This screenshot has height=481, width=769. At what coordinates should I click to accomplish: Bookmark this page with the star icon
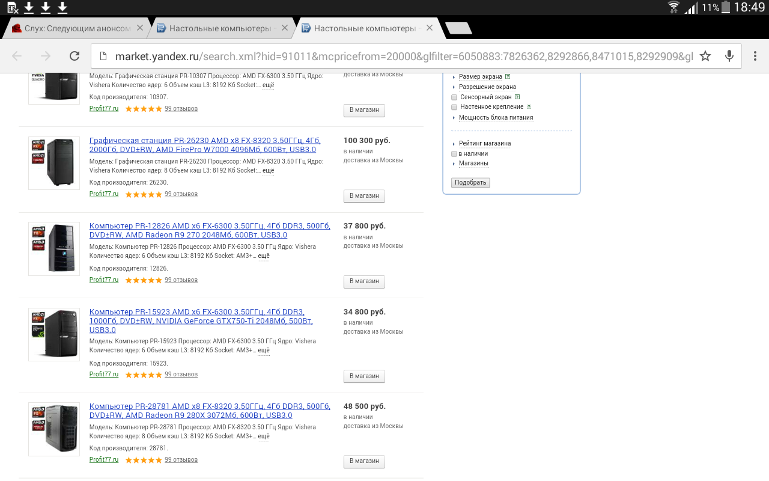[705, 56]
